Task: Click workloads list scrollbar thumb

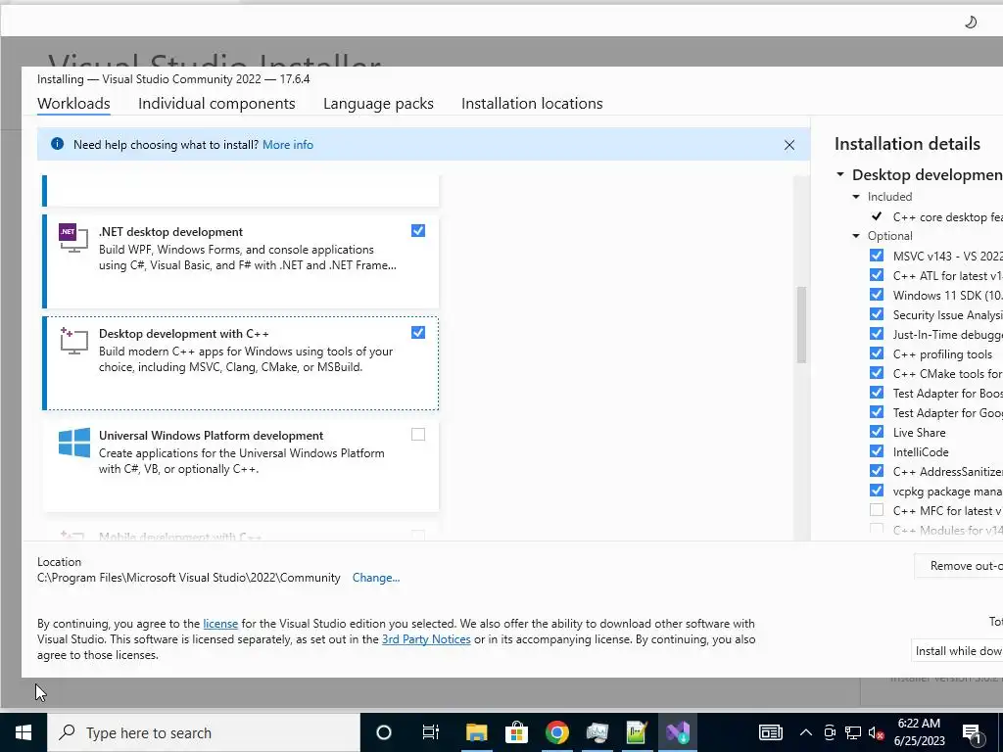Action: click(801, 325)
